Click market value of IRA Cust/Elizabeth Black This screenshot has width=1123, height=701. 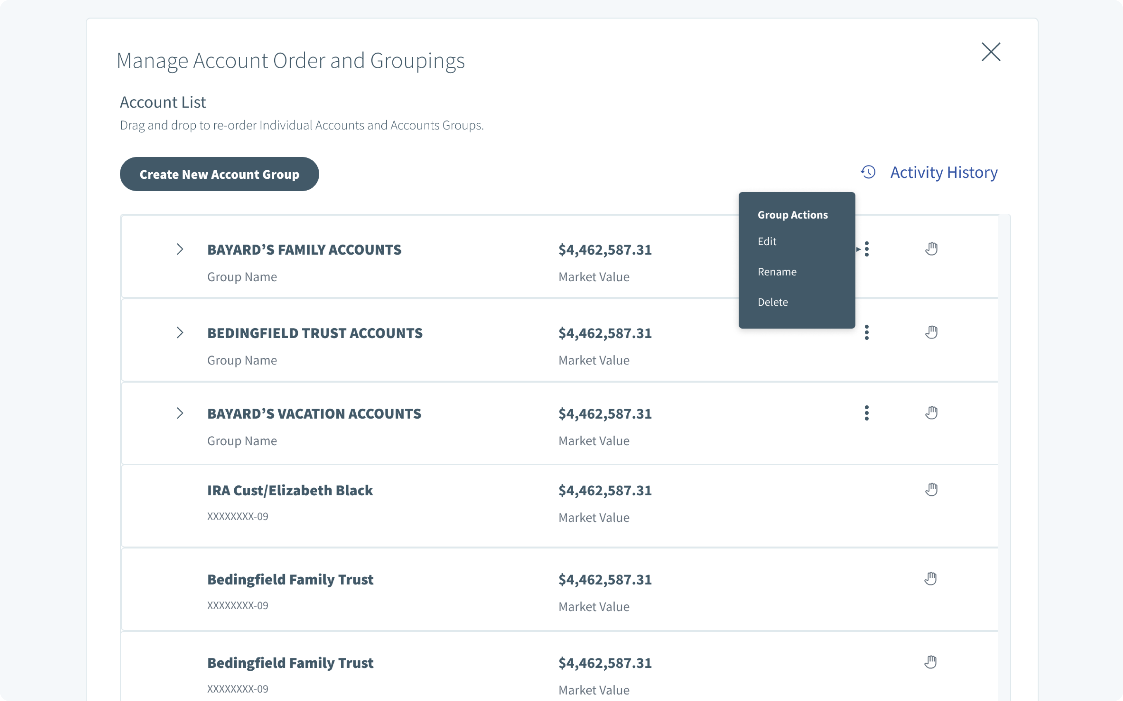[x=605, y=490]
